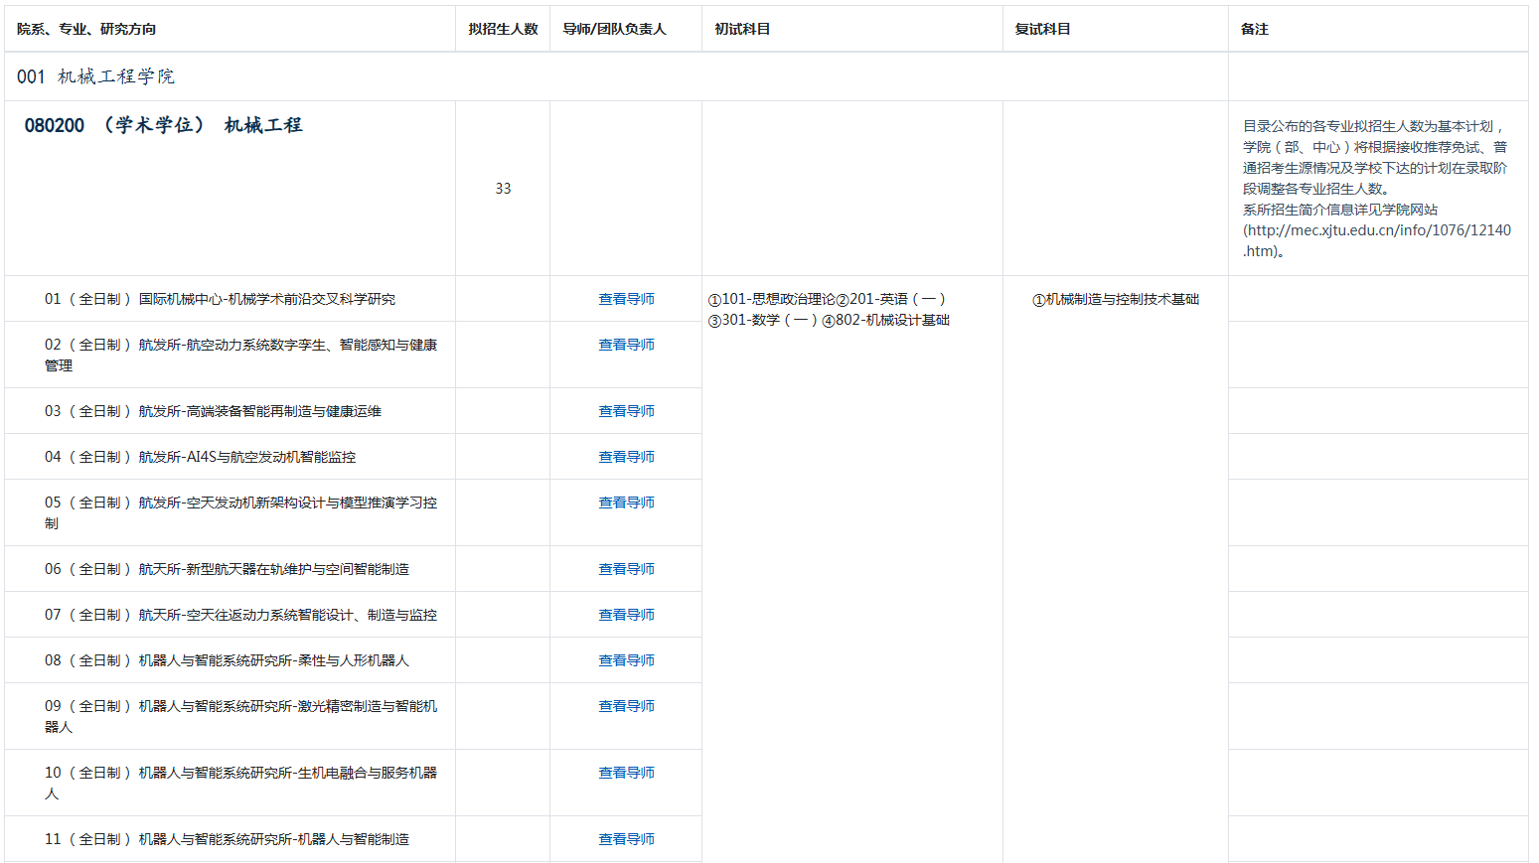Screen dimensions: 1539x863
Task: View tutors for 02 航空动力系统数字孪生 direction
Action: (x=625, y=345)
